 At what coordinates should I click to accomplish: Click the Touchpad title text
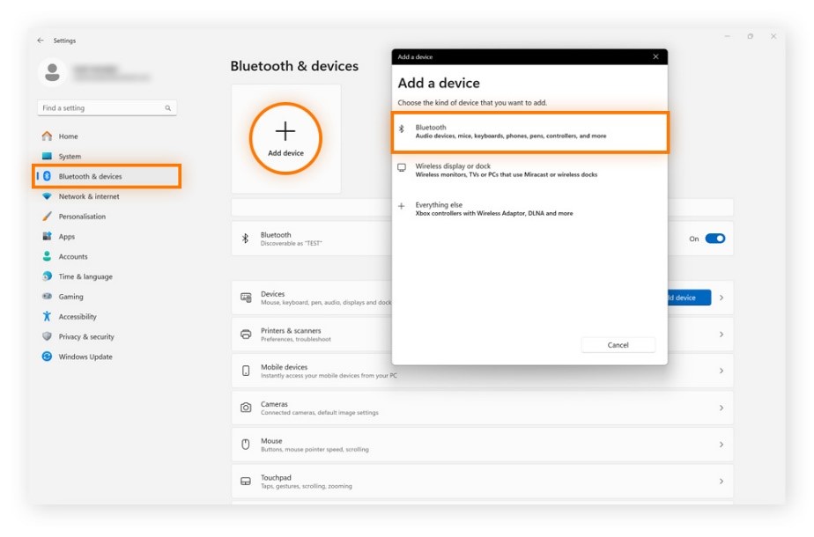click(276, 477)
